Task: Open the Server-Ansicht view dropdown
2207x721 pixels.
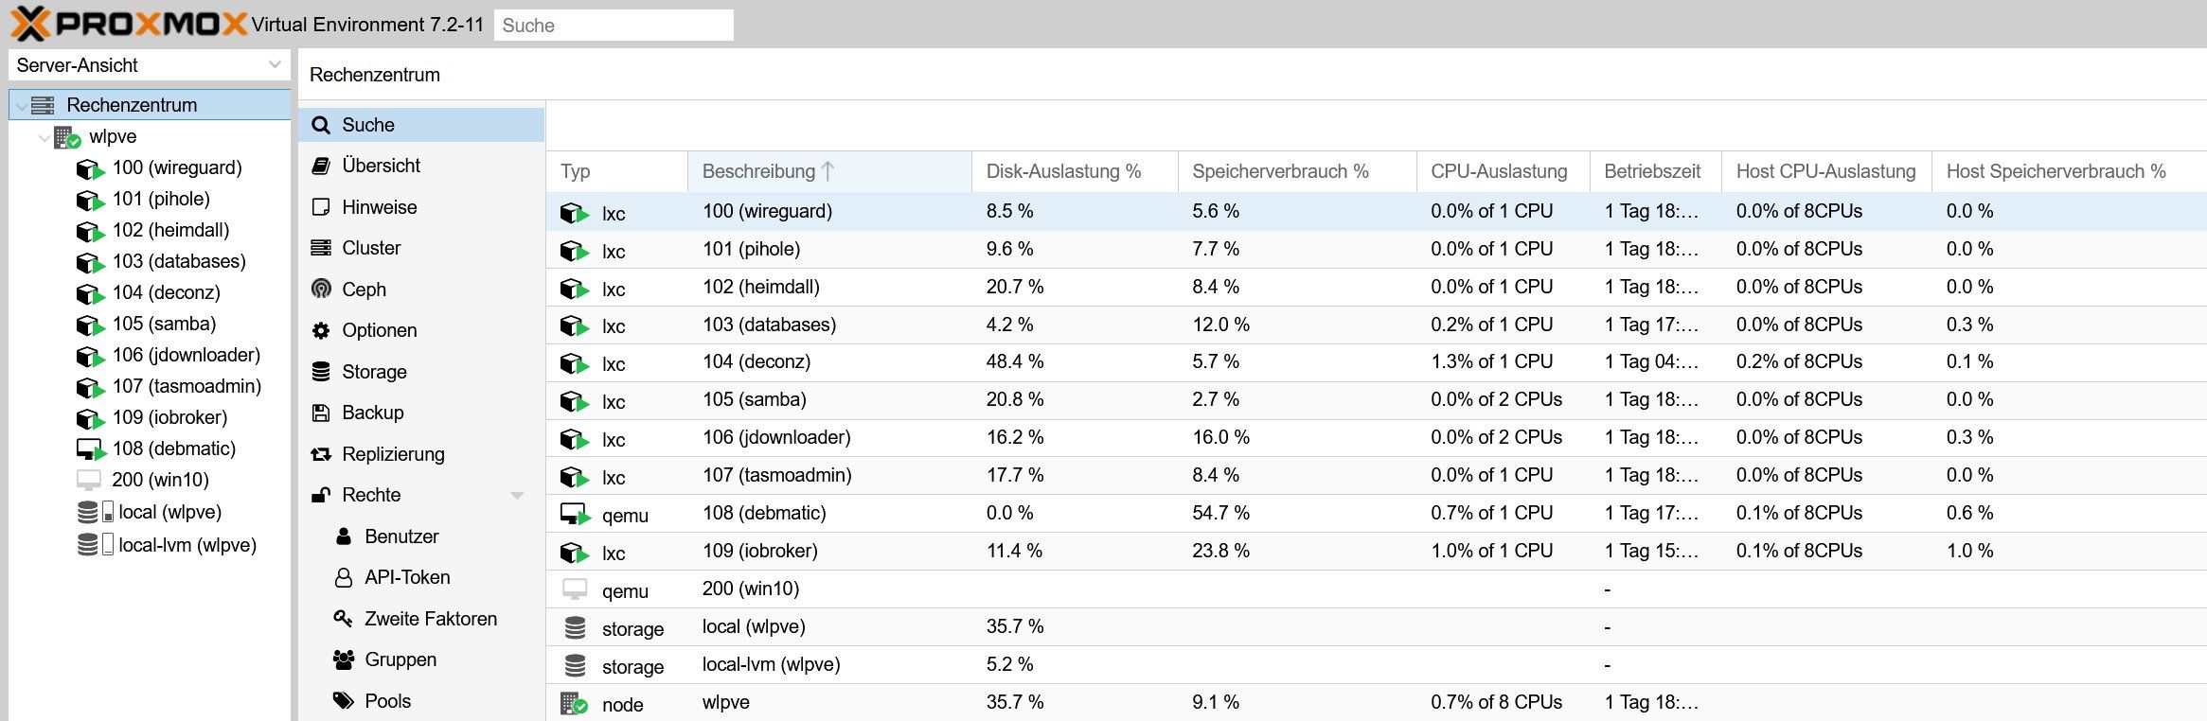Action: pyautogui.click(x=275, y=65)
